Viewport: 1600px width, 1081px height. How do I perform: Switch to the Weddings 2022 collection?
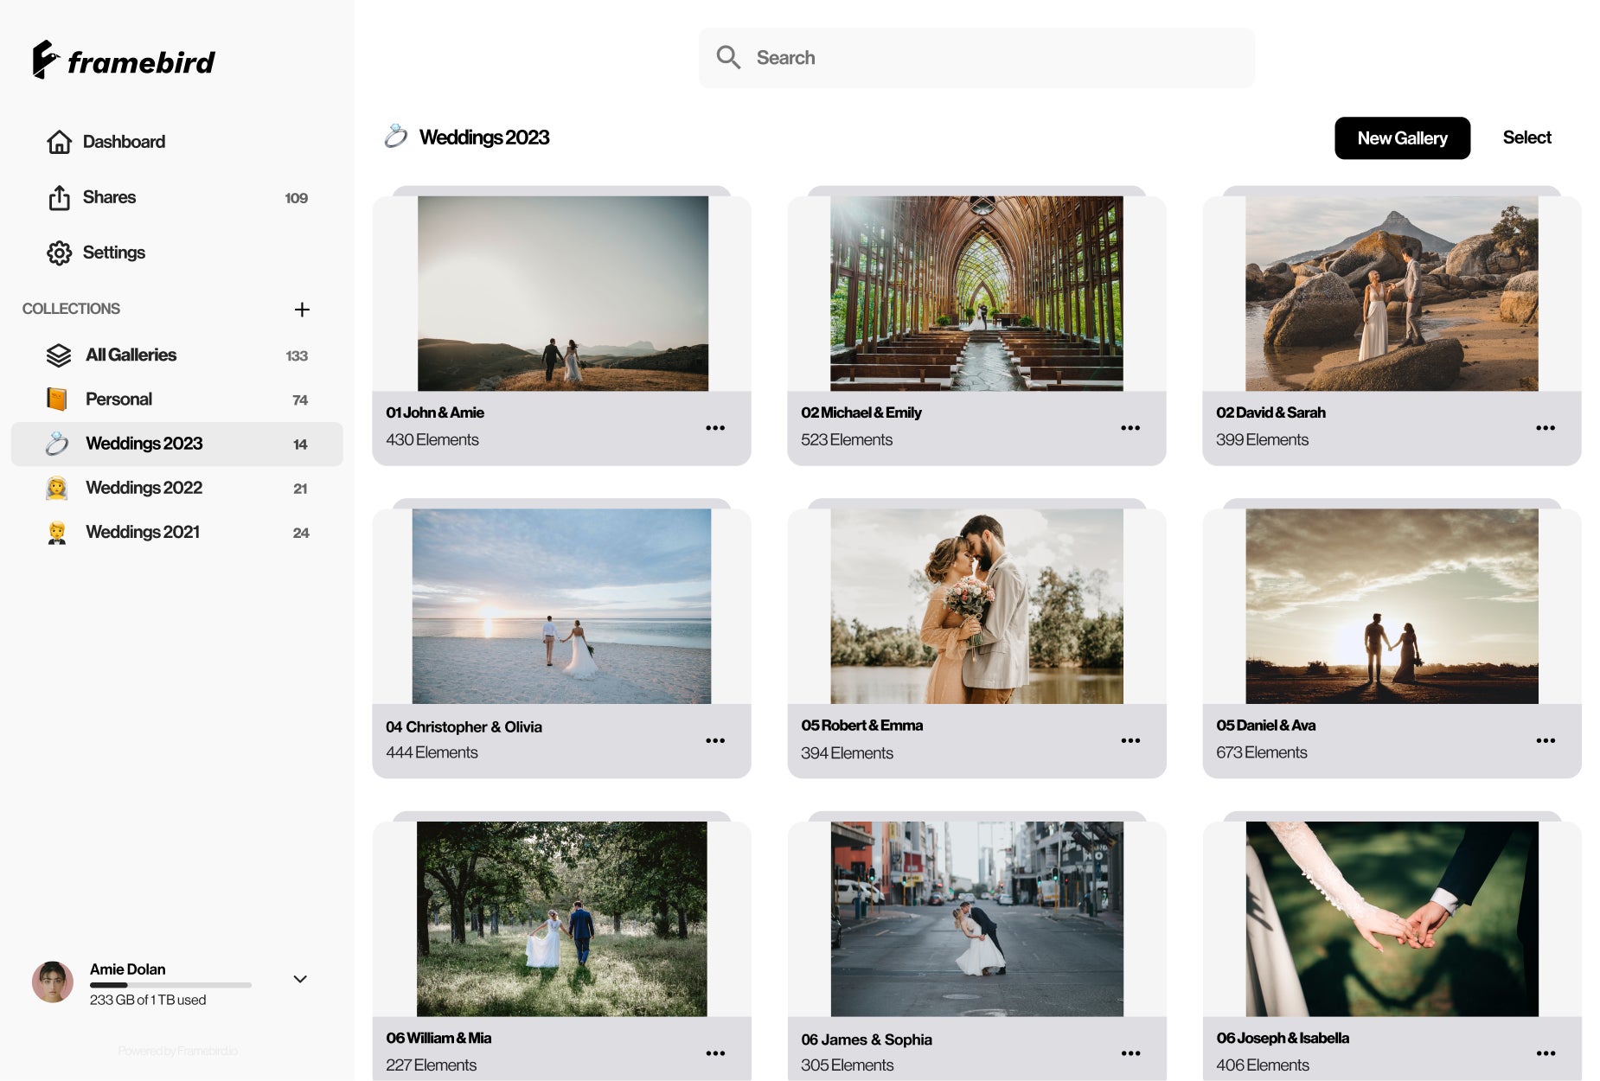point(144,488)
